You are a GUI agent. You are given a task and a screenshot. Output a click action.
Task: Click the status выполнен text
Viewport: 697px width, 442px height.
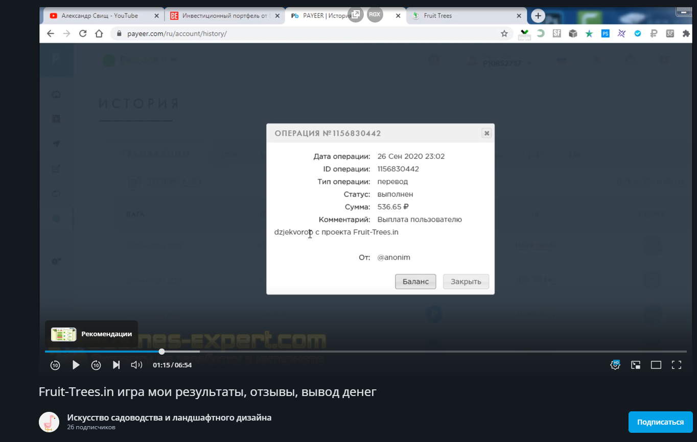point(395,194)
